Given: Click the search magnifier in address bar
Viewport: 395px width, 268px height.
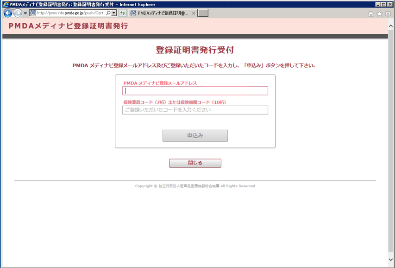Looking at the screenshot, I should 108,13.
